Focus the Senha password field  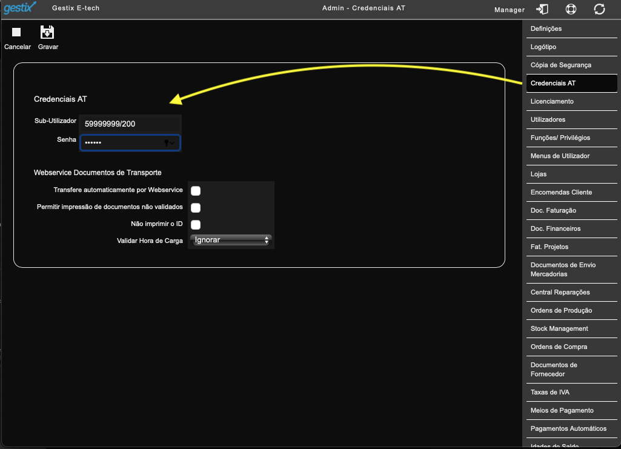click(130, 143)
